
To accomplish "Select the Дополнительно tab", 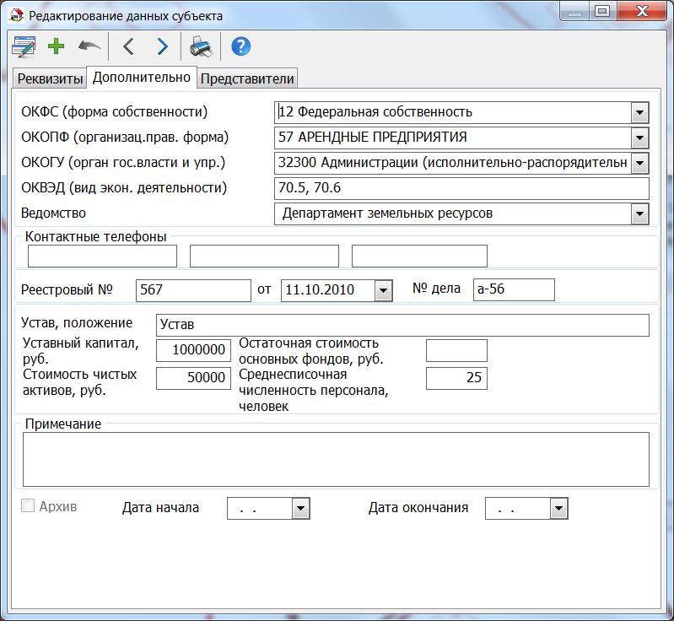I will point(142,78).
